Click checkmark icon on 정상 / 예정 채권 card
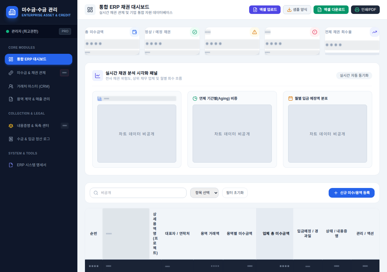This screenshot has width=387, height=272. pyautogui.click(x=195, y=32)
